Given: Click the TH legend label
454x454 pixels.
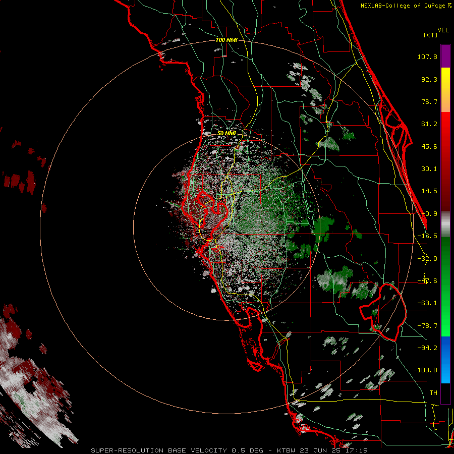Looking at the screenshot, I should pos(433,393).
